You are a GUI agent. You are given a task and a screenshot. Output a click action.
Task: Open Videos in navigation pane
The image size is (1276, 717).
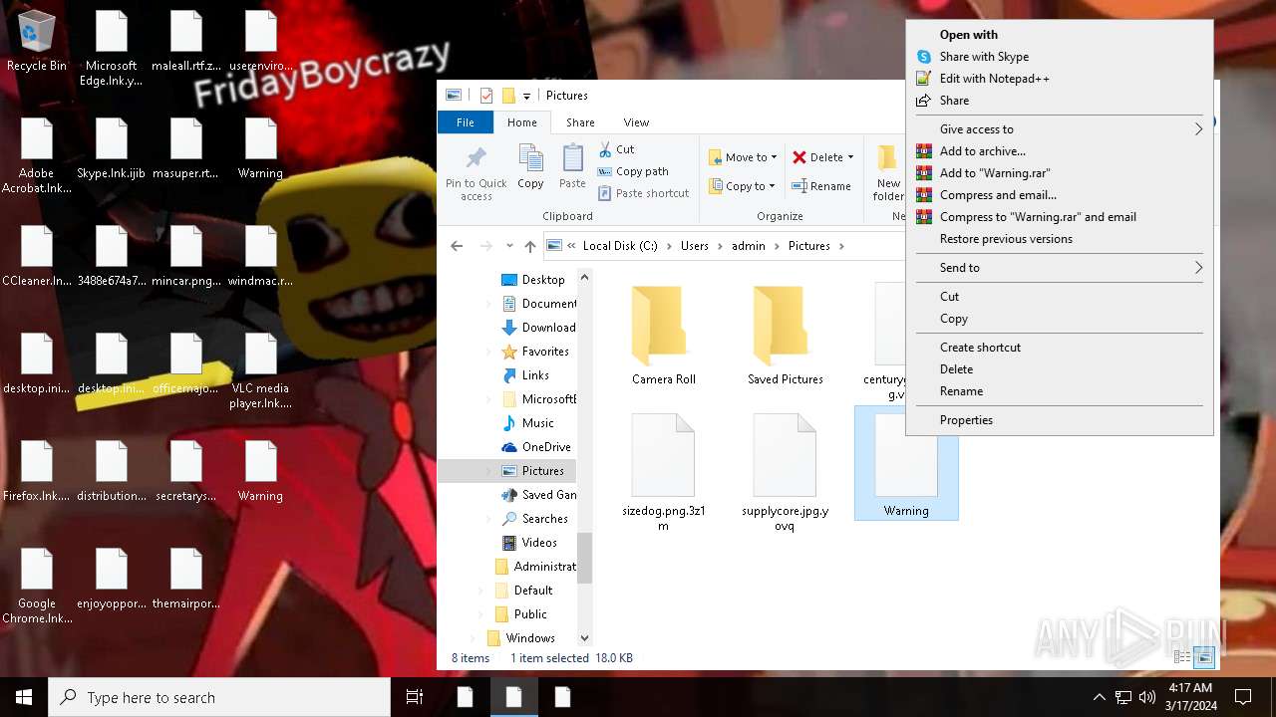[529, 543]
